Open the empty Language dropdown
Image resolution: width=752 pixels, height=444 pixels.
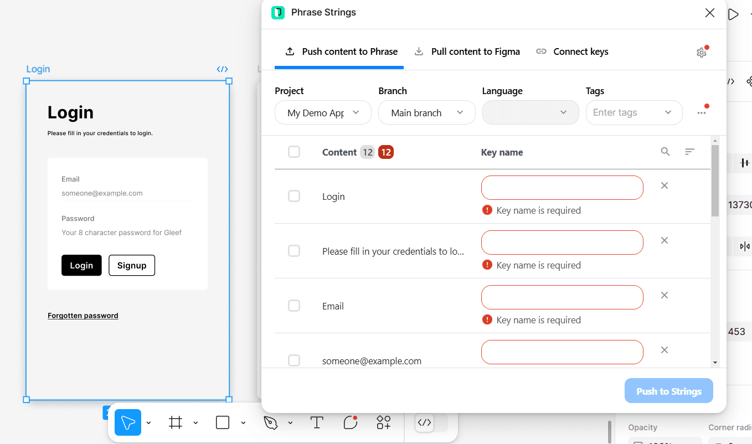530,112
